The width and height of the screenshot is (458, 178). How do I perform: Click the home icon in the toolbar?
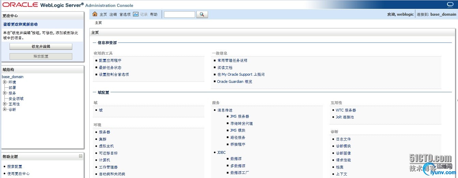95,14
